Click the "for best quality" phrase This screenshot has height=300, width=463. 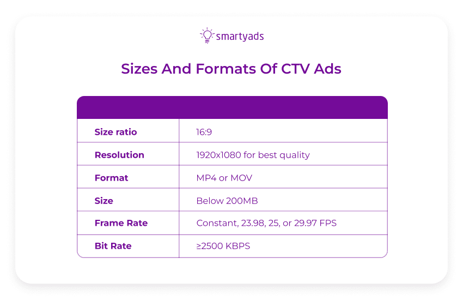pos(276,155)
